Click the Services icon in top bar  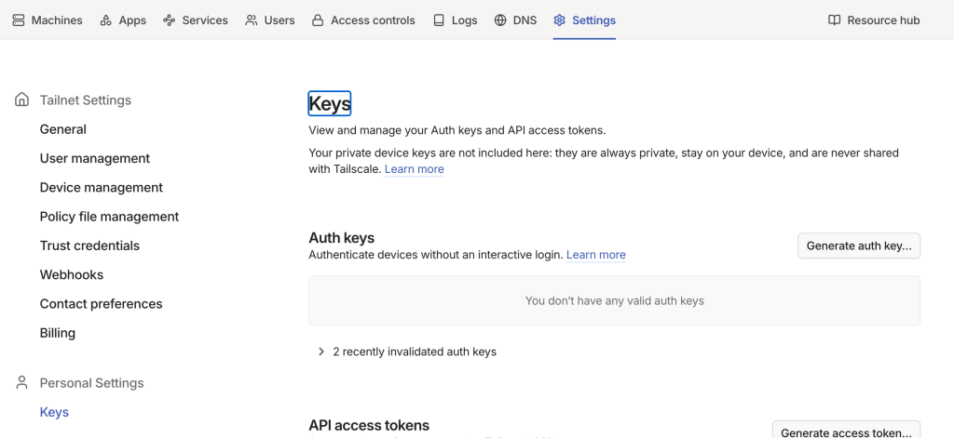[x=169, y=20]
